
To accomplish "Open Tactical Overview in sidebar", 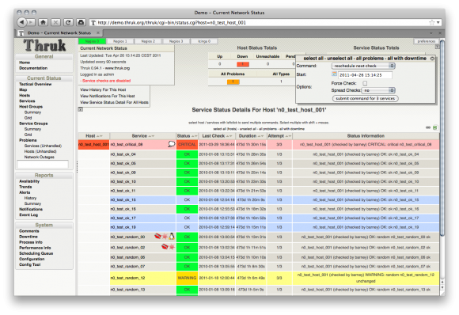I will 35,84.
